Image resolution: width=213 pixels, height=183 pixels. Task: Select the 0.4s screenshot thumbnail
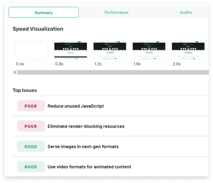click(31, 50)
